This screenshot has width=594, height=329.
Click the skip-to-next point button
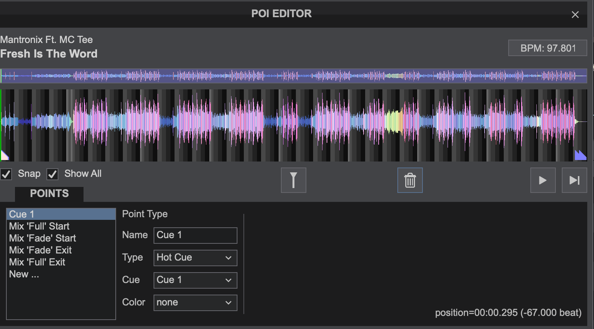[574, 180]
